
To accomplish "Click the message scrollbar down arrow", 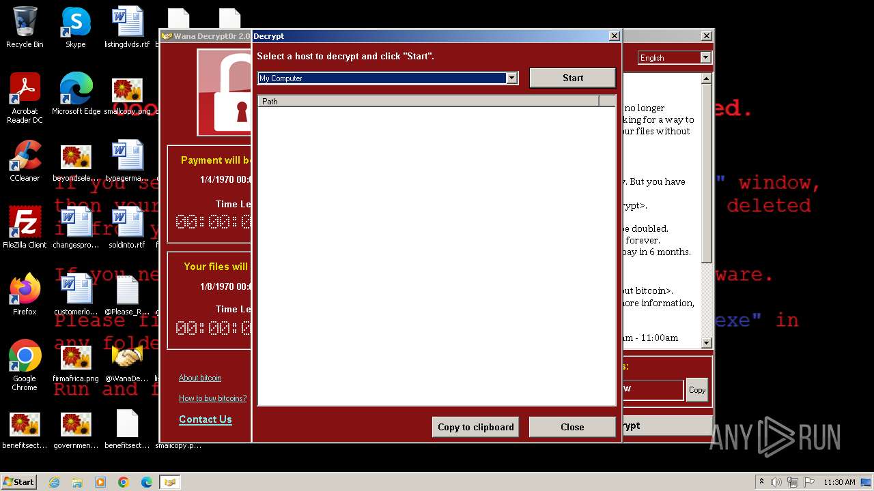I will click(707, 343).
